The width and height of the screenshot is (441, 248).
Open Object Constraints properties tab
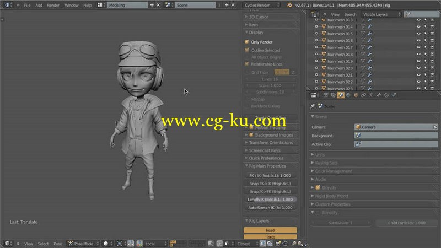[x=363, y=95]
